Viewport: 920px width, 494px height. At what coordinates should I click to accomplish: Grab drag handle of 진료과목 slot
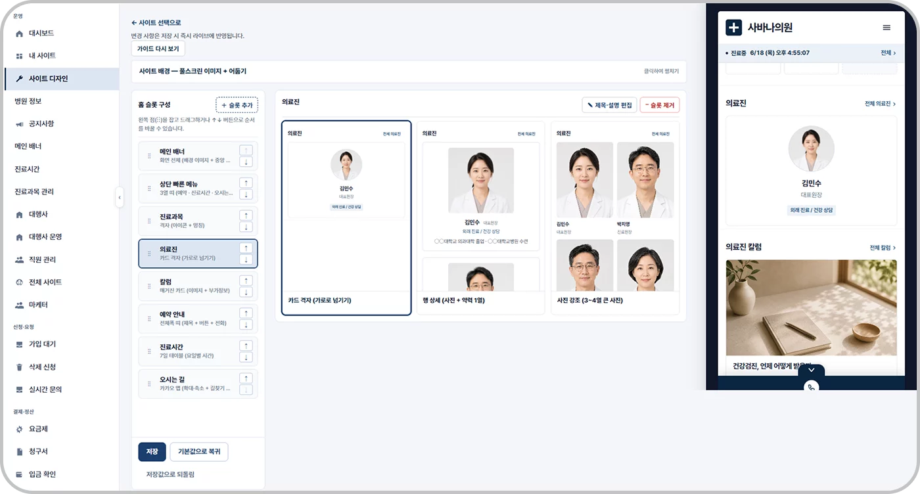[149, 221]
